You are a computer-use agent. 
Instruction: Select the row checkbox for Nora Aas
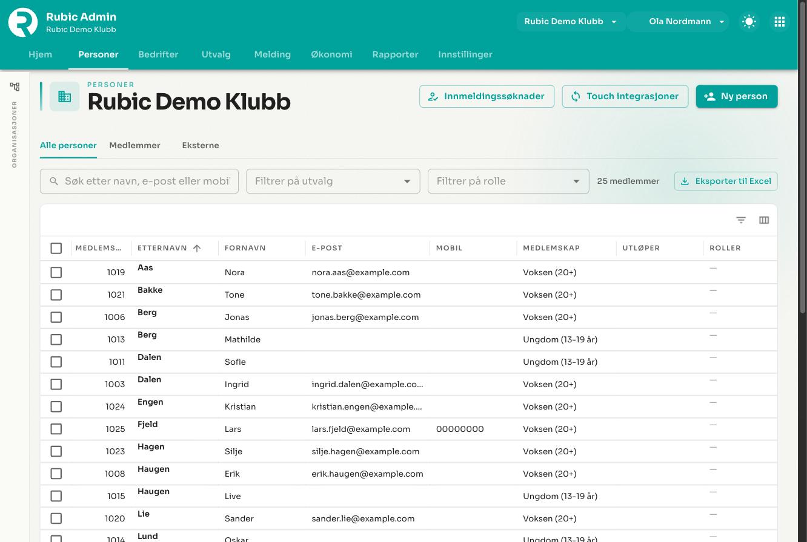click(56, 272)
